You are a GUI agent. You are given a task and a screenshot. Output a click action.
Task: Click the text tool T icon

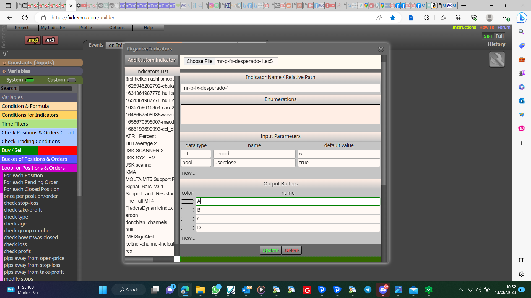(x=5, y=54)
